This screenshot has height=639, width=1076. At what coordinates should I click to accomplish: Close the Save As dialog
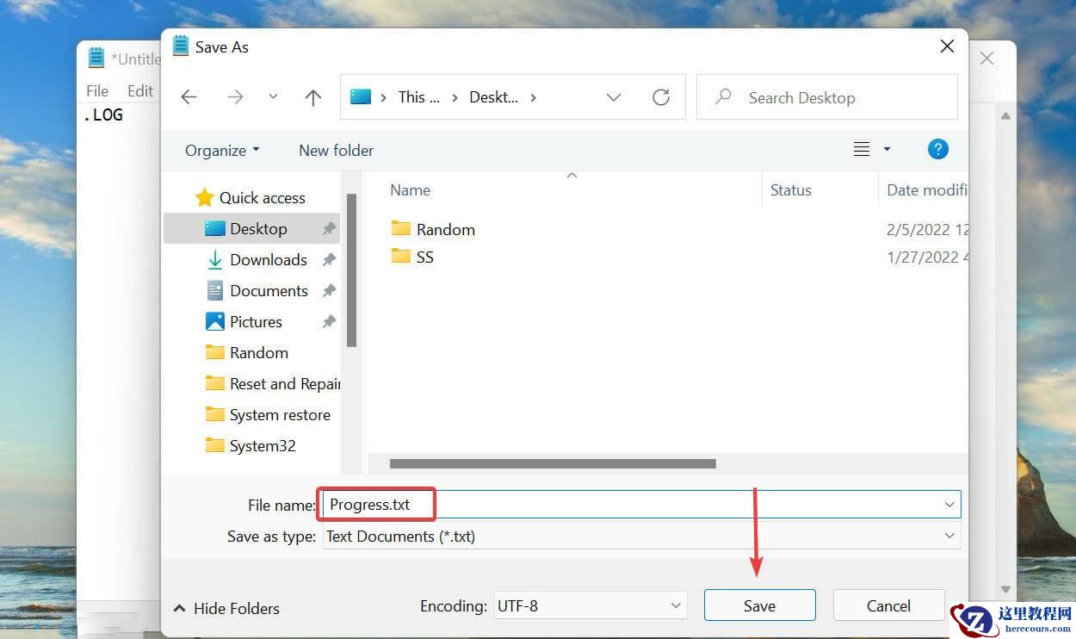[x=947, y=47]
